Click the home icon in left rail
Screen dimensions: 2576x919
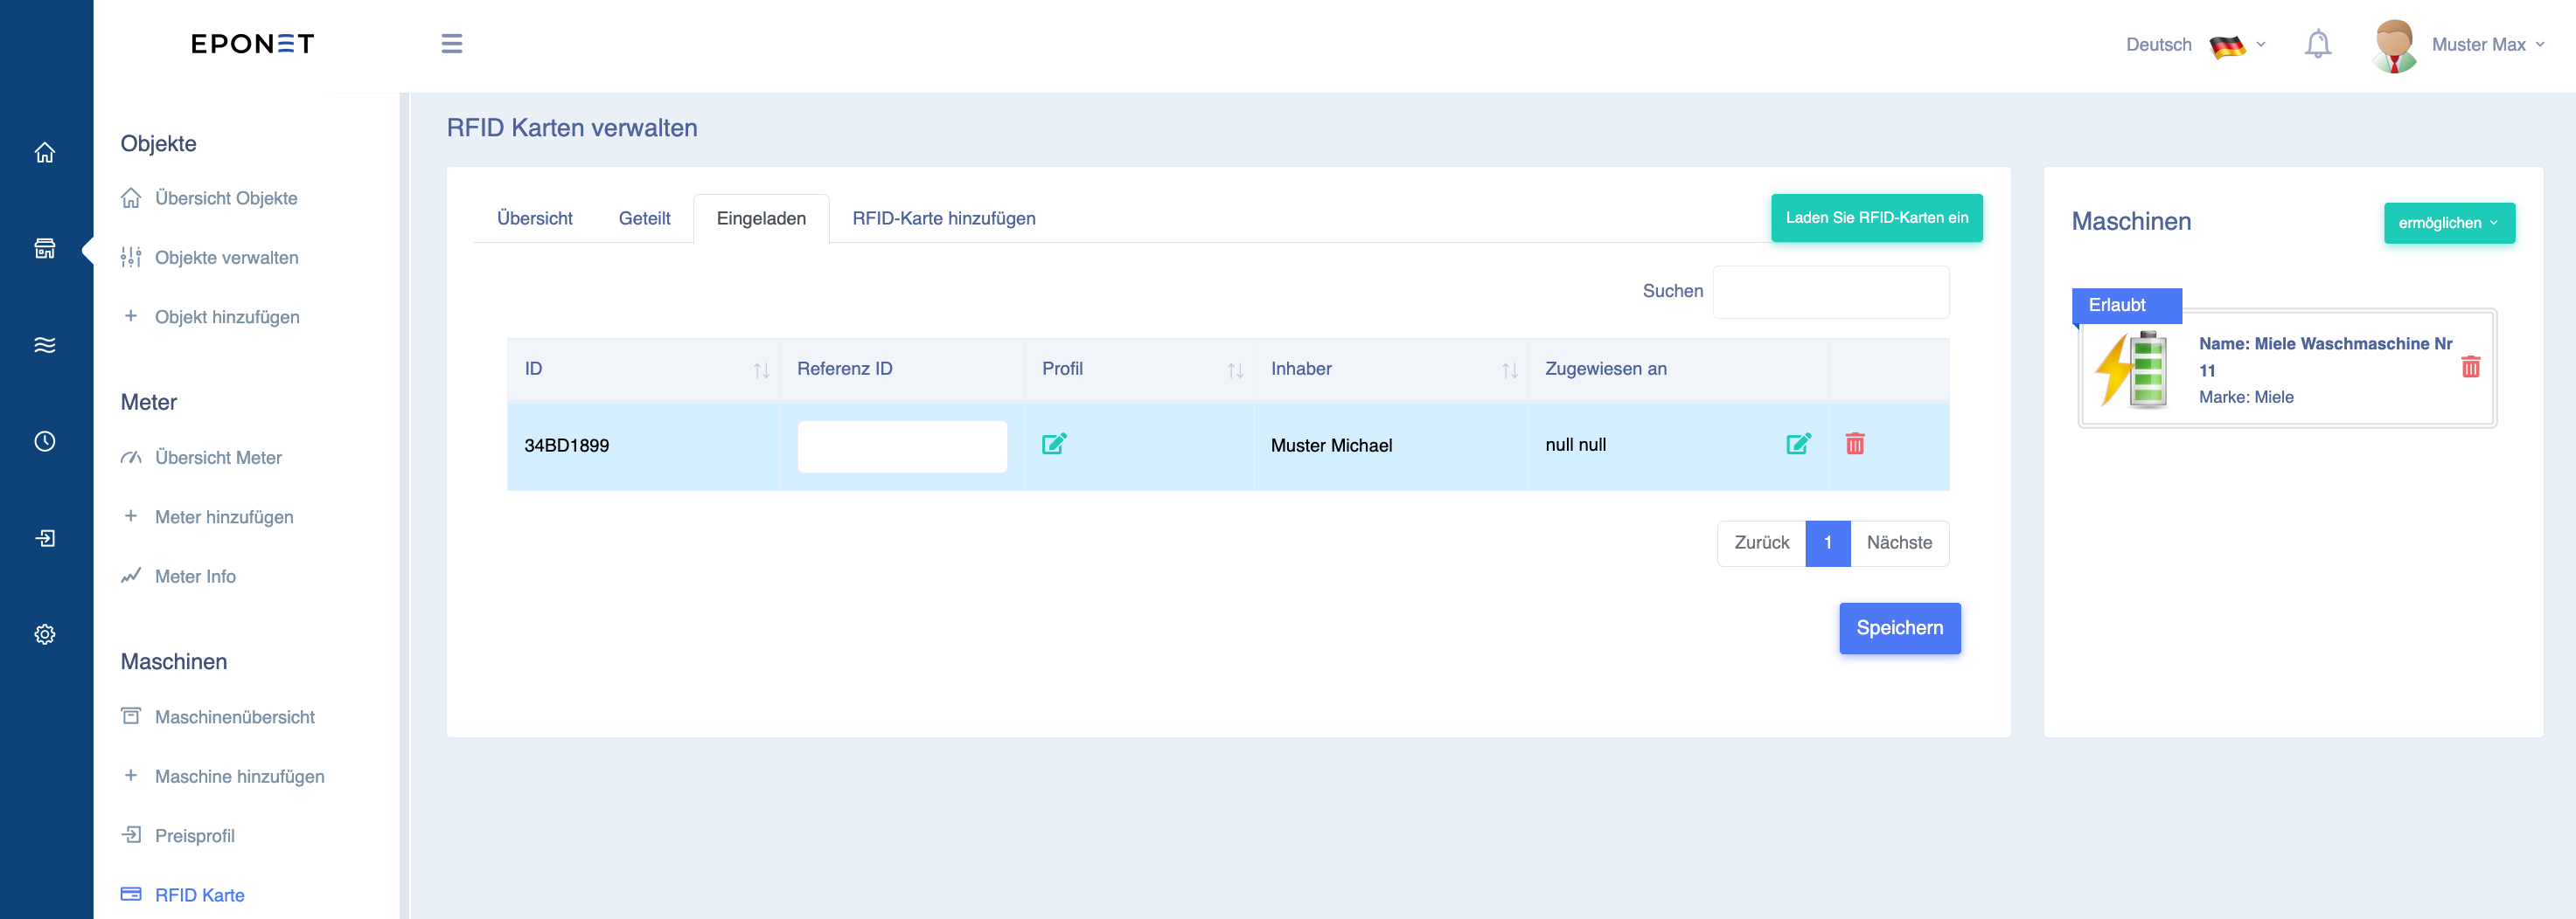(x=45, y=153)
